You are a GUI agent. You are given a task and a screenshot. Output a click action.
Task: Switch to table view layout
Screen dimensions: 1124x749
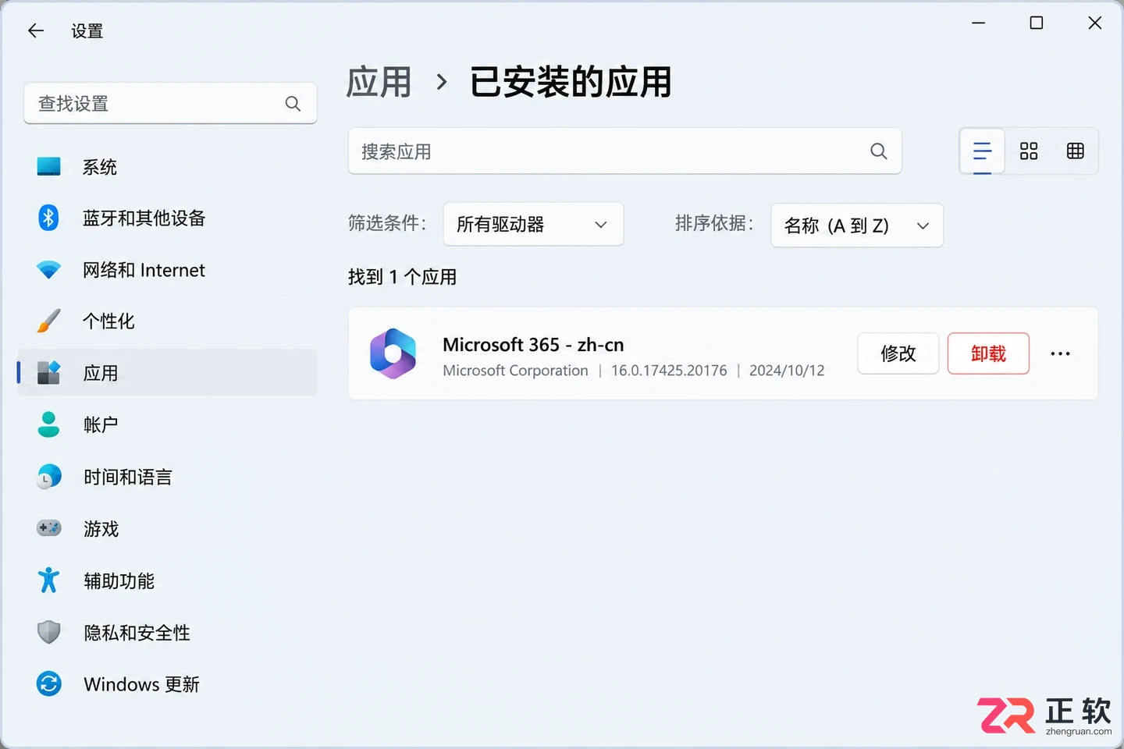click(x=1076, y=151)
